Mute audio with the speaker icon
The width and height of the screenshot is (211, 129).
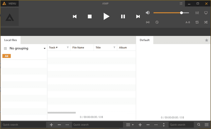click(148, 13)
